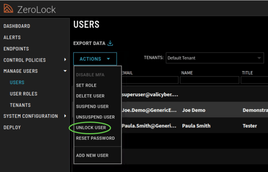Click the export data download icon
268x172 pixels.
[x=110, y=43]
